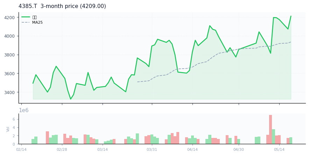Select the 05/14 date axis label

tap(279, 150)
